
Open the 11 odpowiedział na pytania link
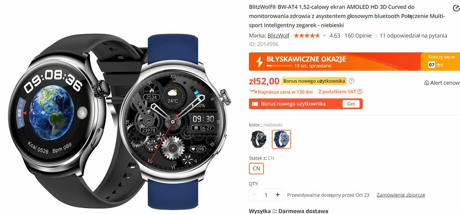[x=413, y=36]
